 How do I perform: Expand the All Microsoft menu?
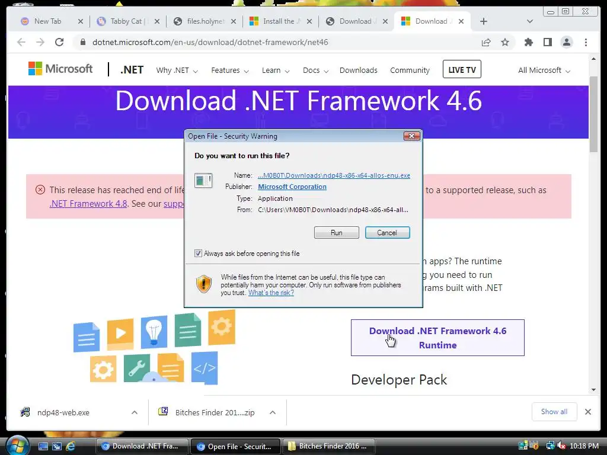[x=544, y=71]
